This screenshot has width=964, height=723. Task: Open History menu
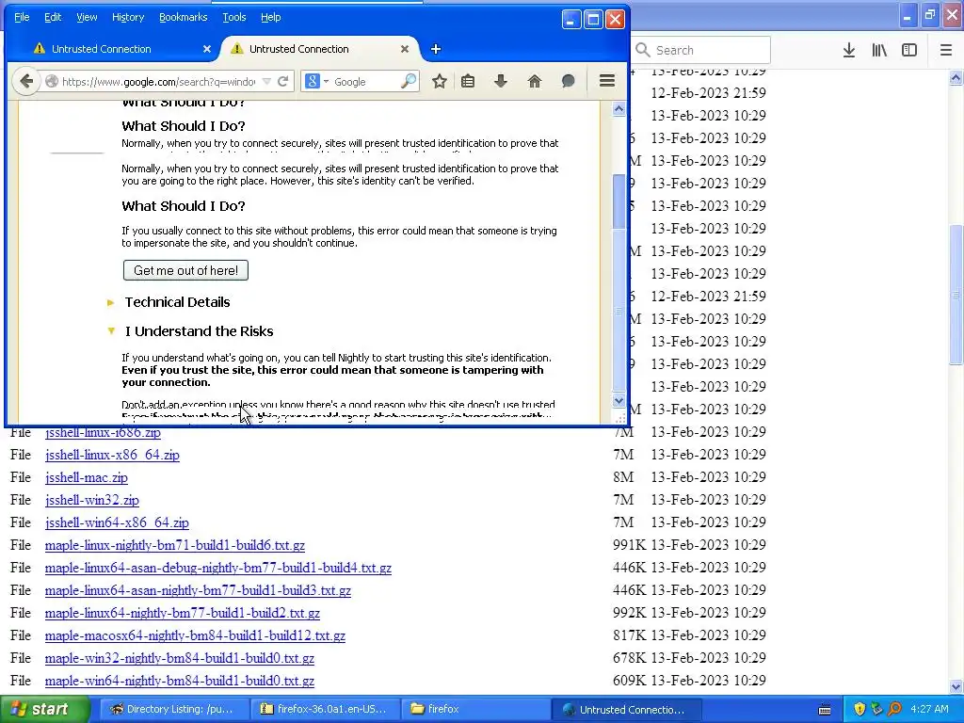coord(128,17)
